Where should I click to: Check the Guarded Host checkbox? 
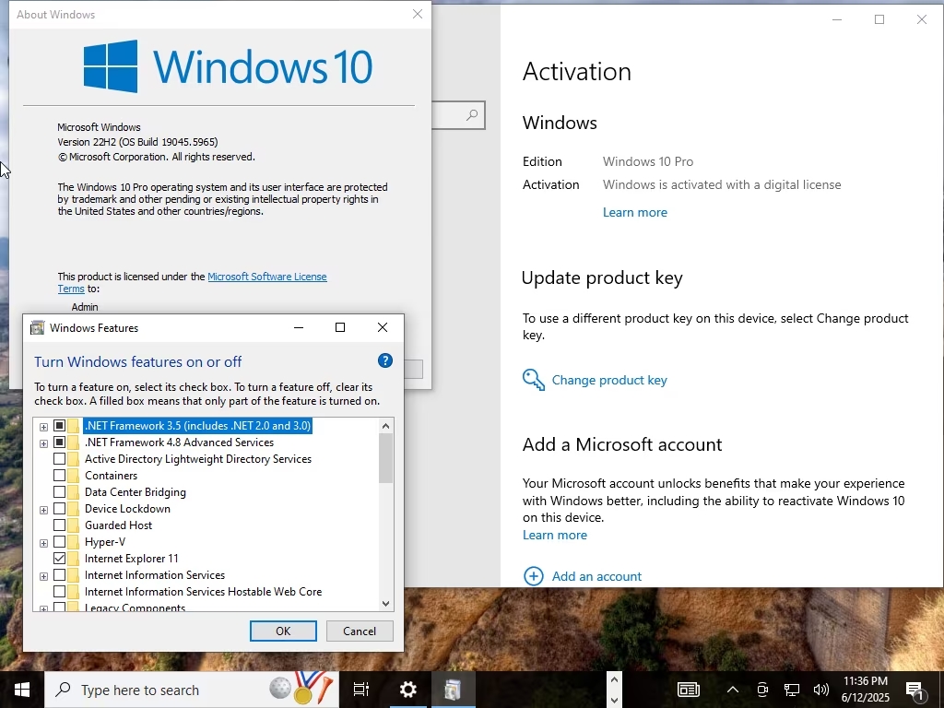click(59, 525)
